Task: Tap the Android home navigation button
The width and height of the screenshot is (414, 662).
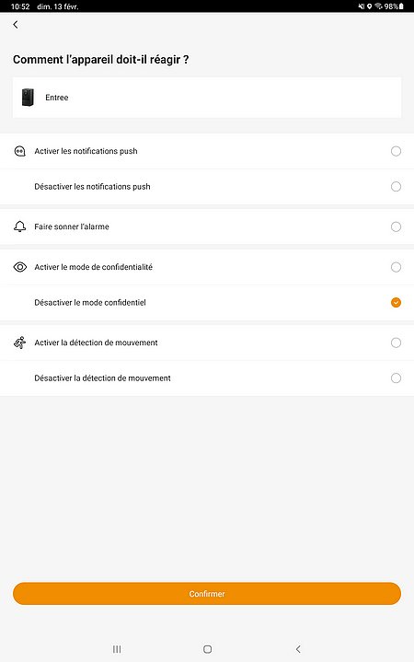Action: (x=207, y=649)
